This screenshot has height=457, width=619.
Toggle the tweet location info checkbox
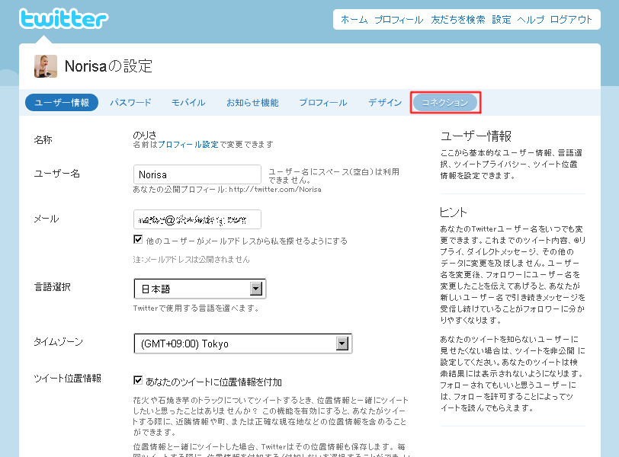tap(138, 380)
